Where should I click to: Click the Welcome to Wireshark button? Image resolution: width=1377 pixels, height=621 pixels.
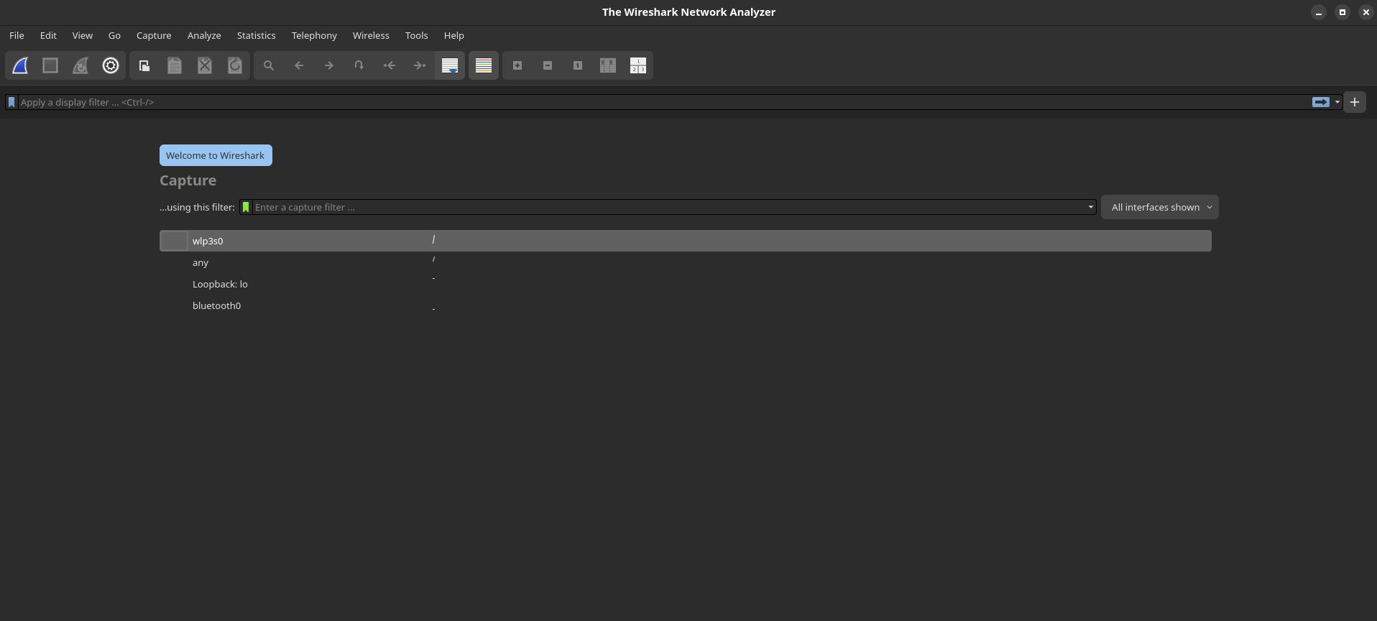pyautogui.click(x=216, y=155)
